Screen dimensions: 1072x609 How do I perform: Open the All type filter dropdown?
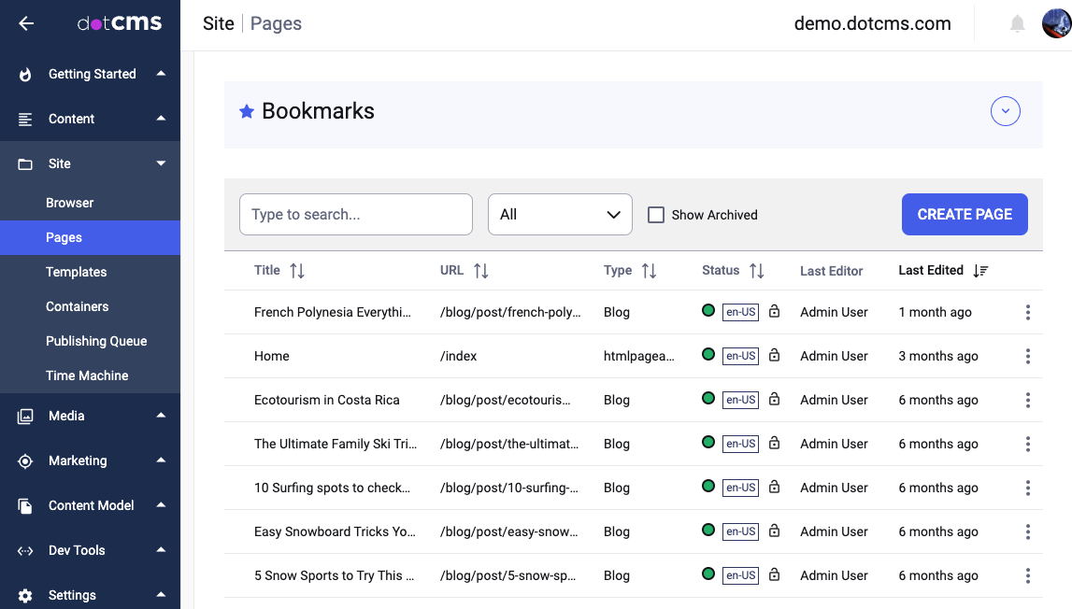[560, 214]
